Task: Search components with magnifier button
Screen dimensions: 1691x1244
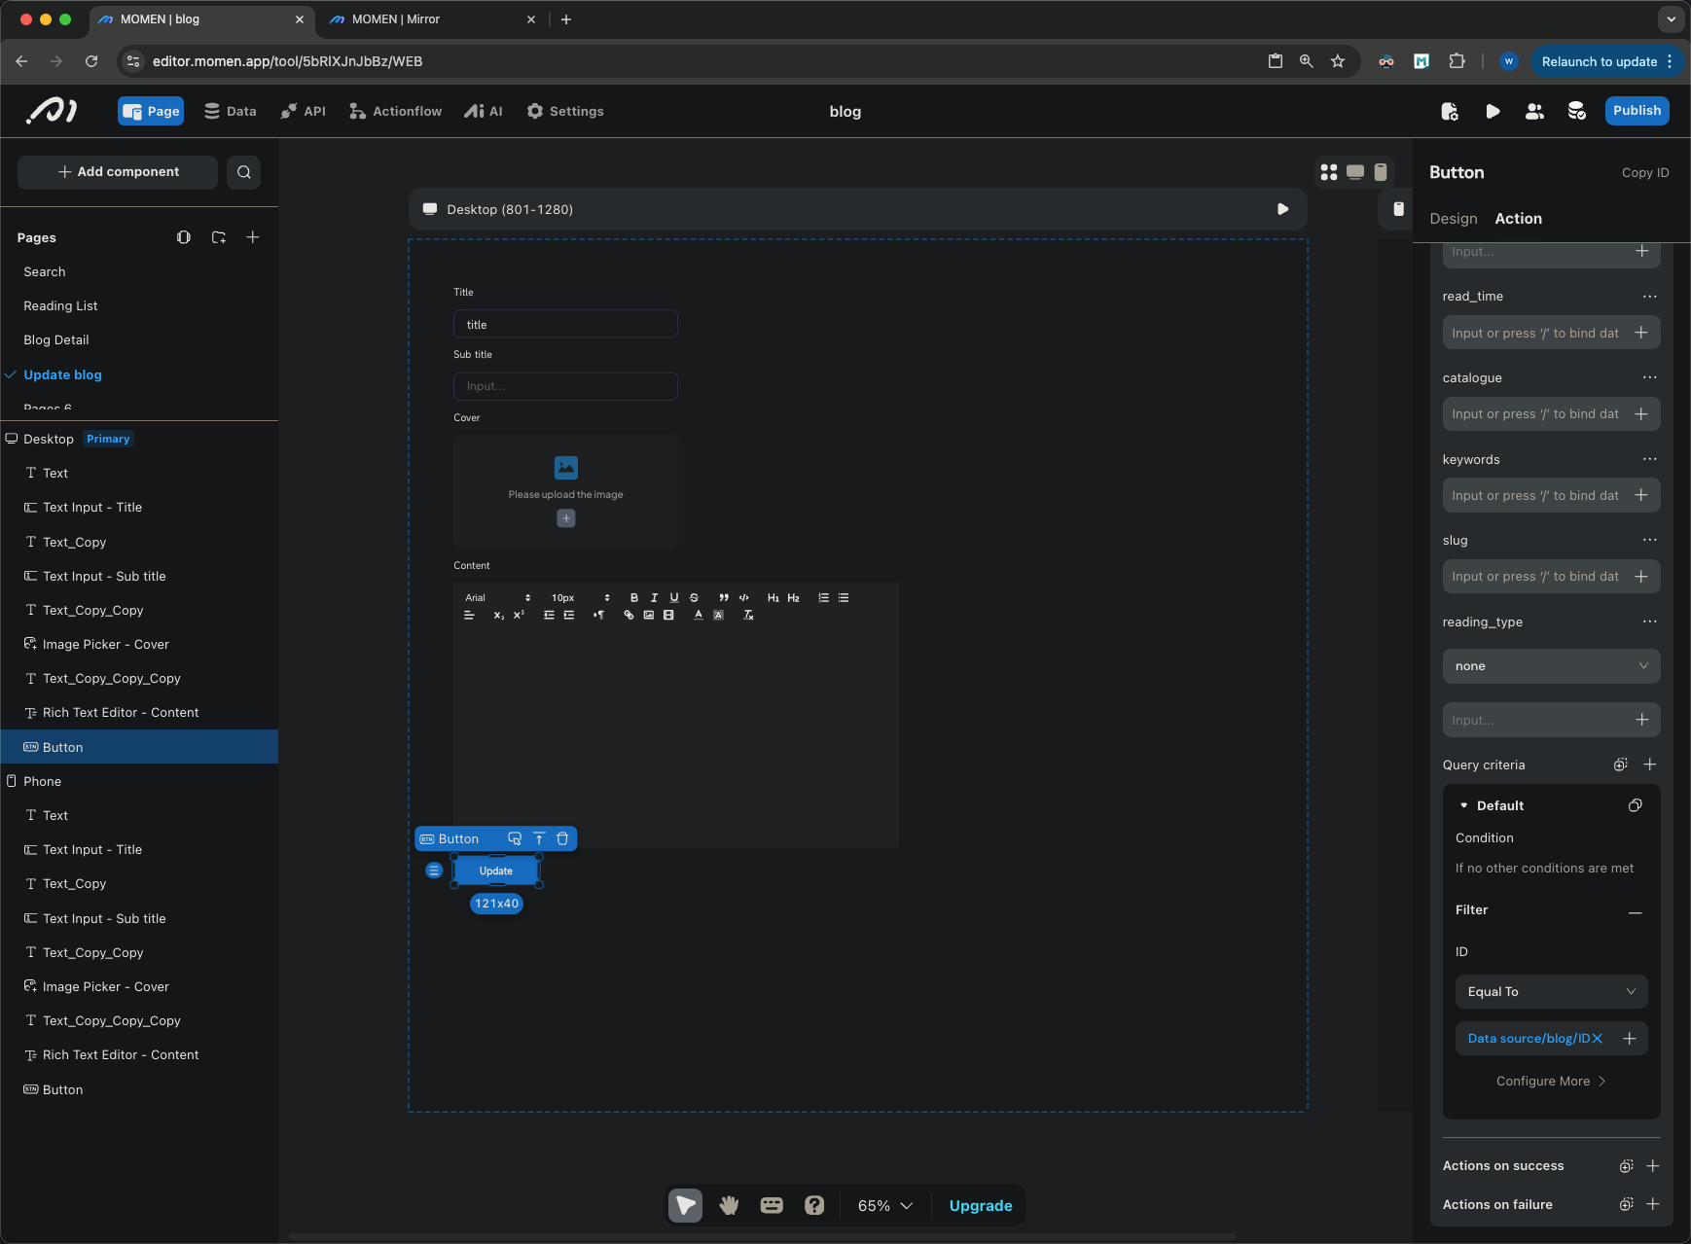Action: coord(243,172)
